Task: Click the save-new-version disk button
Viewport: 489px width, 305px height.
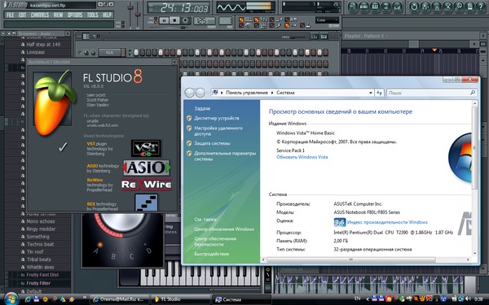Action: click(425, 7)
